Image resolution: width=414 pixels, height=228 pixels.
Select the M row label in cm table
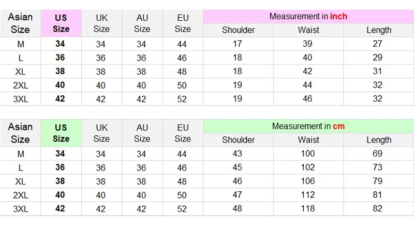click(20, 154)
